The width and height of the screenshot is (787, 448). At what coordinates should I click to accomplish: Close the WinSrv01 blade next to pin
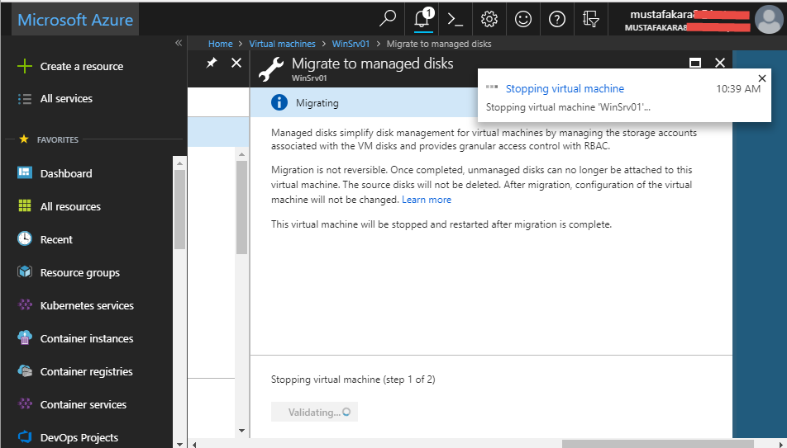236,64
